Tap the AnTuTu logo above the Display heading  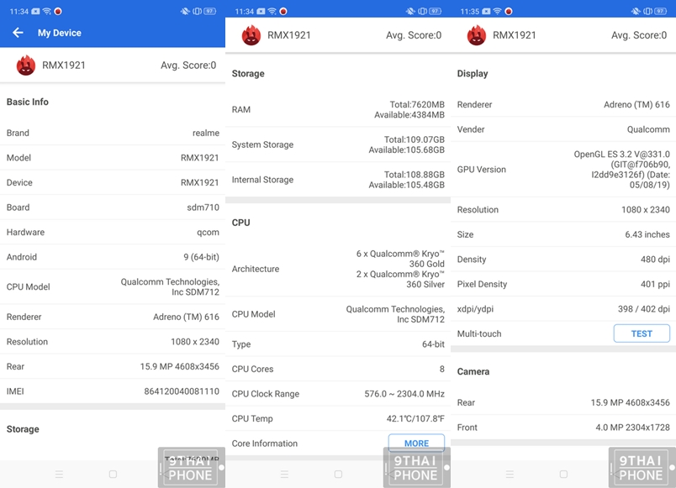coord(477,35)
